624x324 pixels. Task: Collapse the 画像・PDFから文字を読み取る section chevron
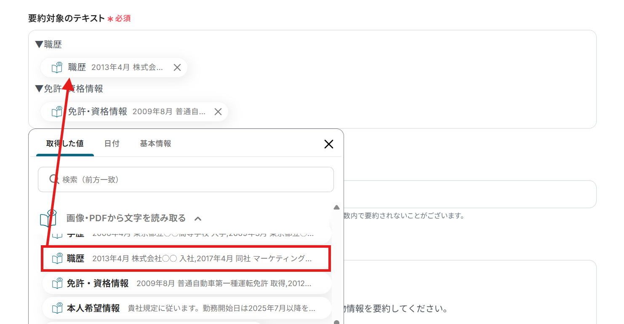click(x=198, y=218)
